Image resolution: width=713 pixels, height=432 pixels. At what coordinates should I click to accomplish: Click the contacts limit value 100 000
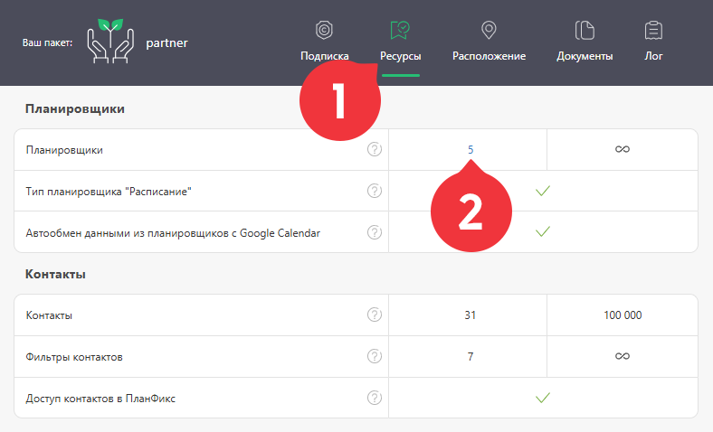(623, 315)
